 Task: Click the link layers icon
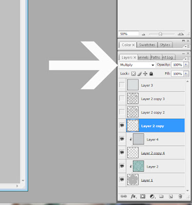coord(123,196)
